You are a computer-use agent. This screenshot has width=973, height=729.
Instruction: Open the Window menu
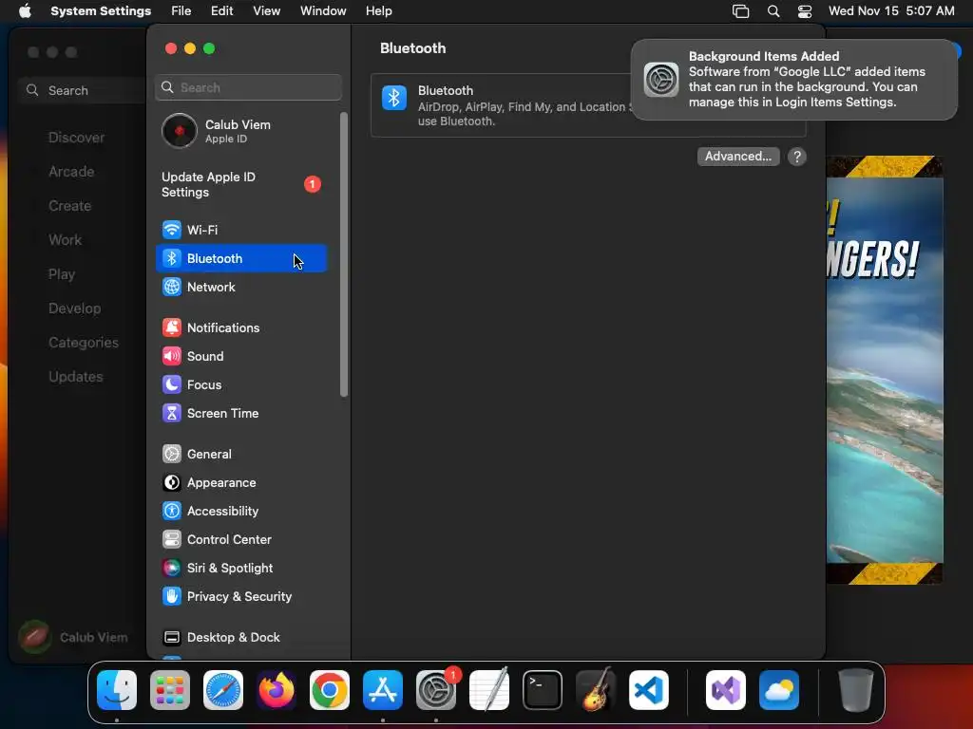click(x=323, y=11)
